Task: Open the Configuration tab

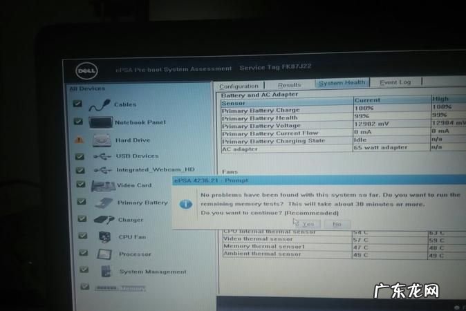Action: 239,86
